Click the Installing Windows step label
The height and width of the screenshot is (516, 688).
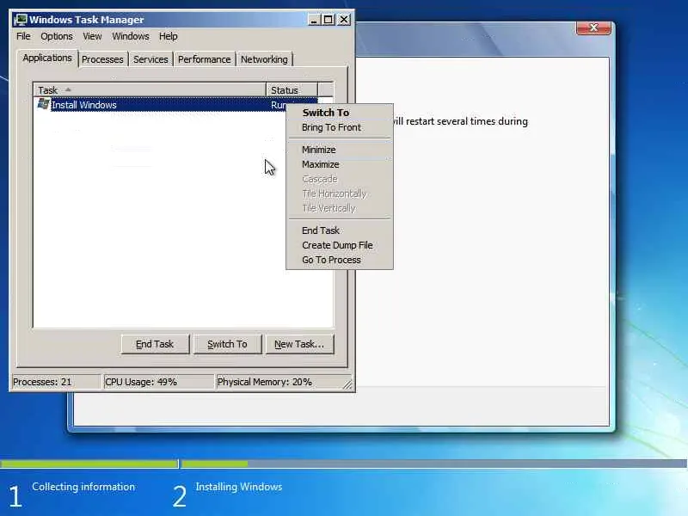[239, 487]
